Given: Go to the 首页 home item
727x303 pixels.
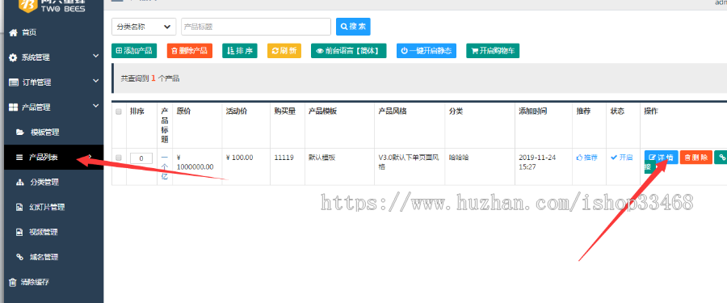Looking at the screenshot, I should (23, 32).
